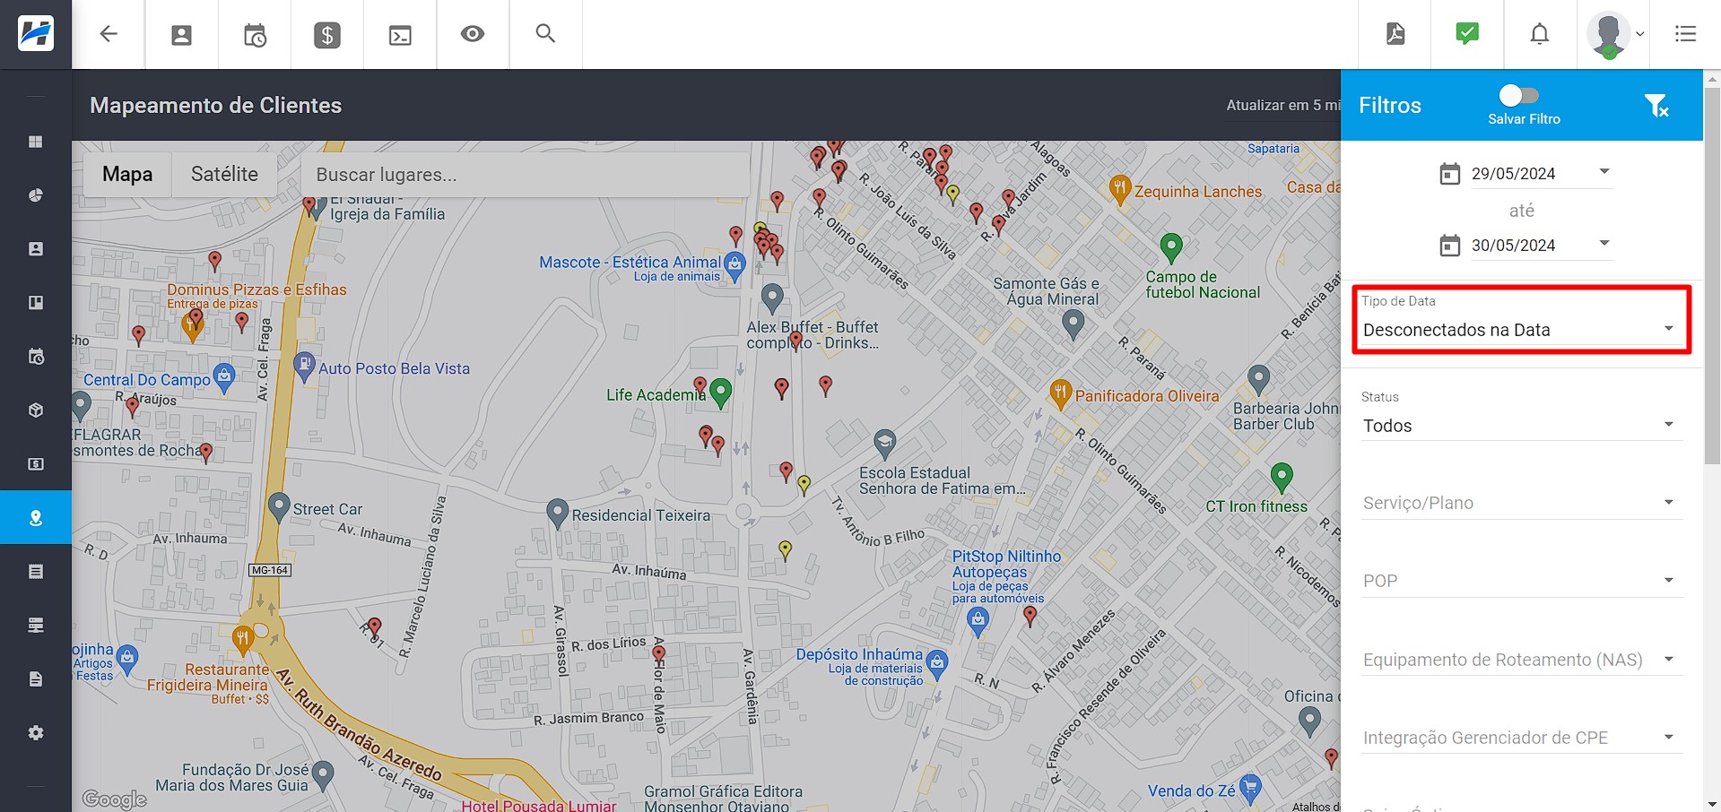Open the list sheet sidebar icon
Viewport: 1721px width, 812px height.
click(36, 572)
